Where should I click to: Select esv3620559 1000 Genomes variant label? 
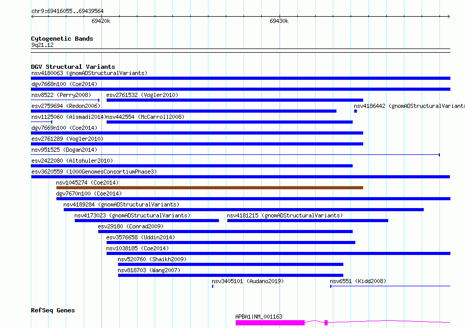(x=94, y=172)
